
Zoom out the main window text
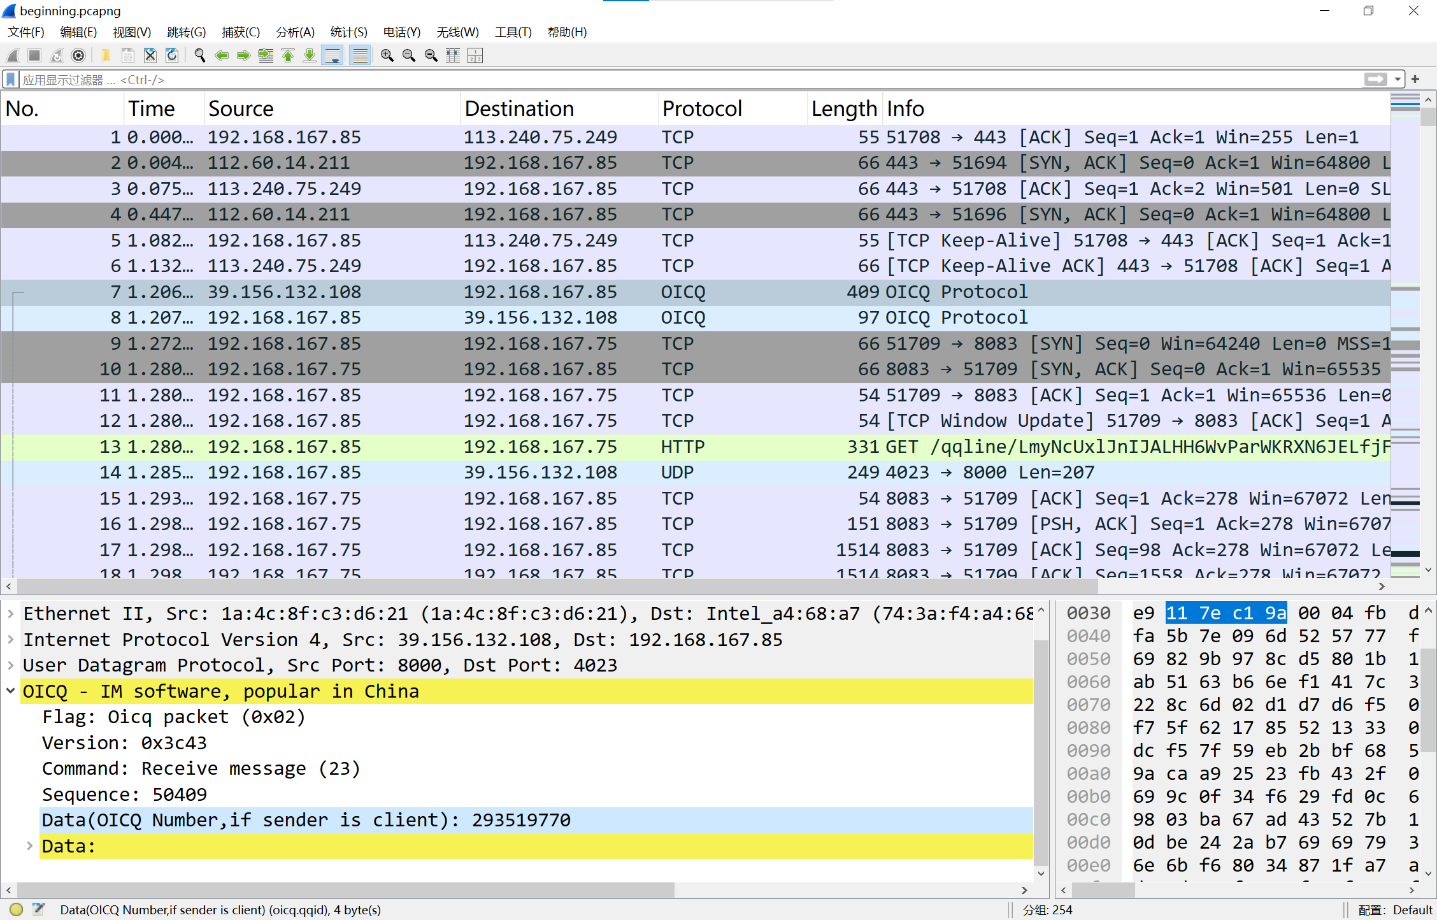(x=409, y=56)
